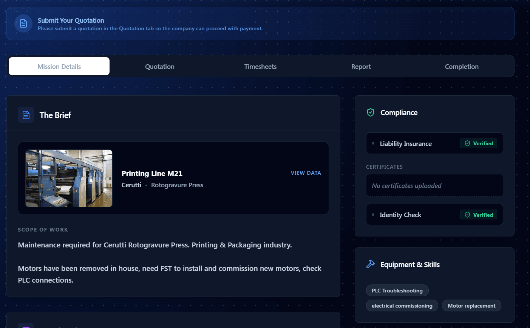Click the Motor replacement skill tag
530x328 pixels.
click(471, 305)
